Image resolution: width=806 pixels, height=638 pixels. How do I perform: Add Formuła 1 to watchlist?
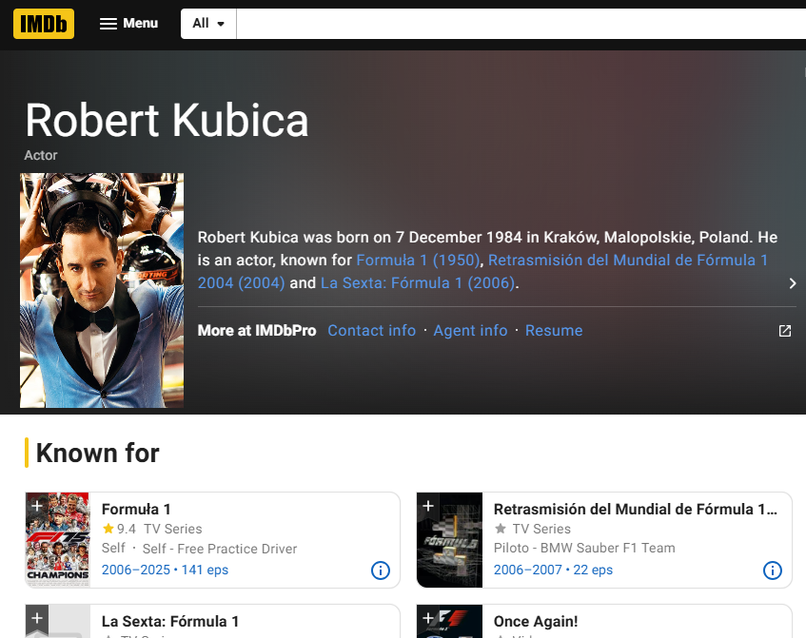click(36, 506)
